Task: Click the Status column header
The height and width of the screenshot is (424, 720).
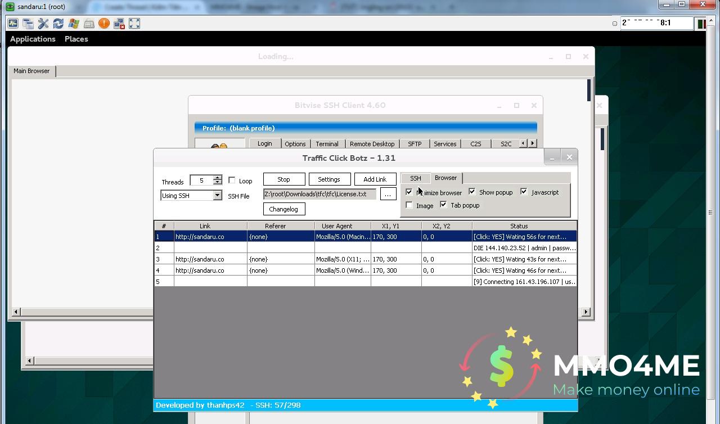Action: 524,226
